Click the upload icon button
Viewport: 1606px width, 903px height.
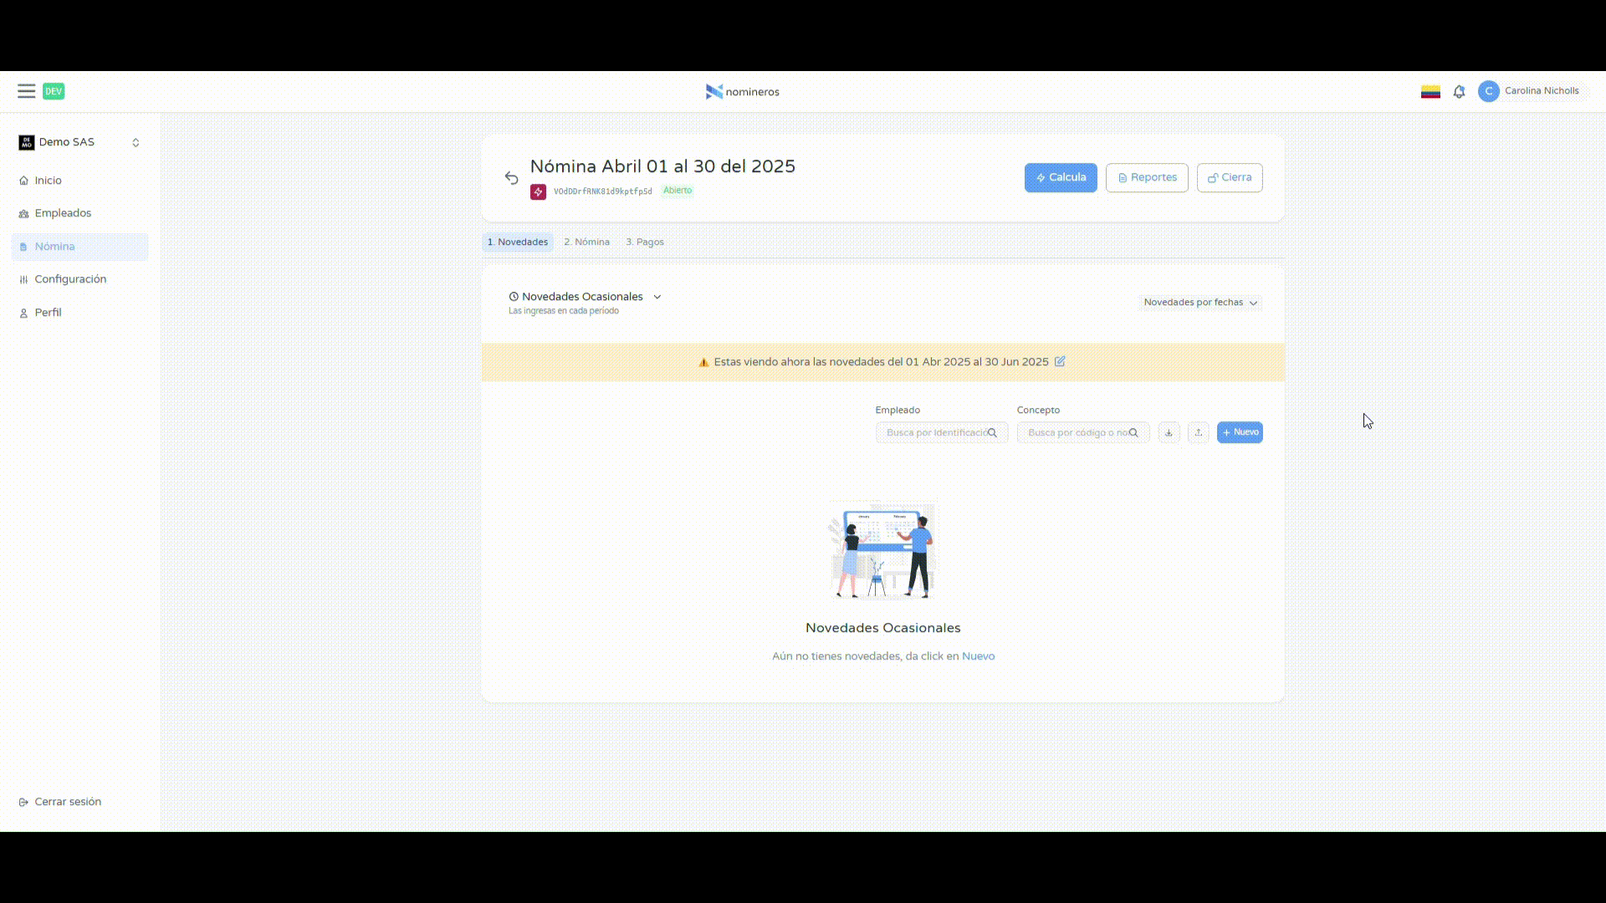(1198, 432)
